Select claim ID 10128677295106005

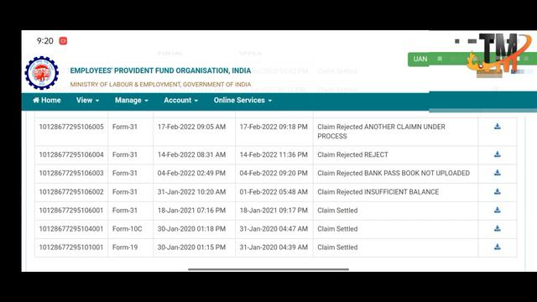click(x=71, y=127)
